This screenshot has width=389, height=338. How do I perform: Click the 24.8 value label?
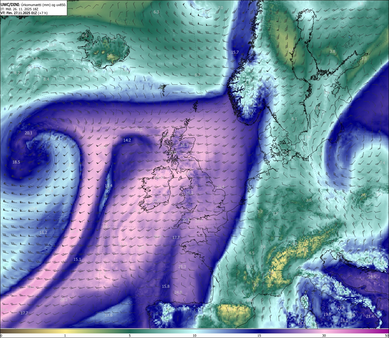coord(178,292)
